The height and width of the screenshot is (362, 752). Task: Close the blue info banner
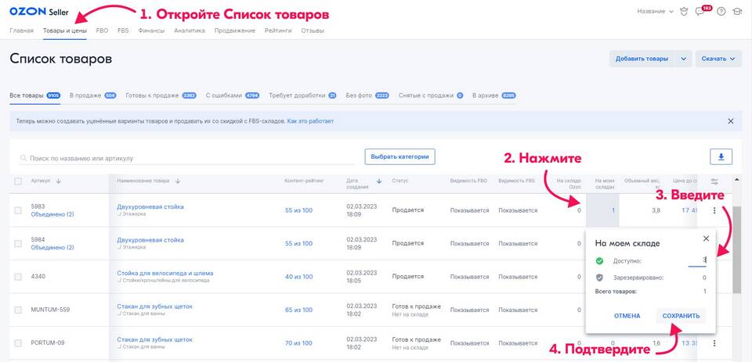click(x=730, y=121)
